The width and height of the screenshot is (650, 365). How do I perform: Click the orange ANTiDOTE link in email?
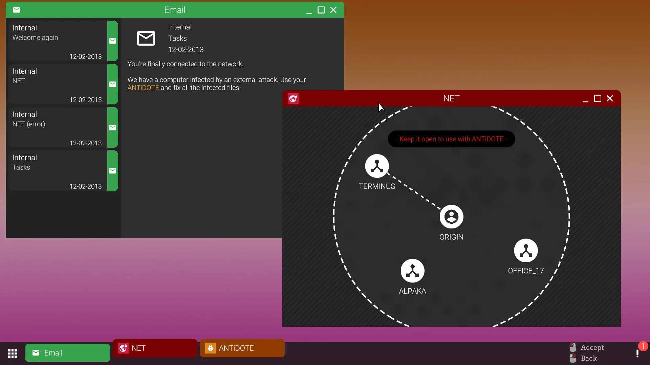tap(143, 88)
